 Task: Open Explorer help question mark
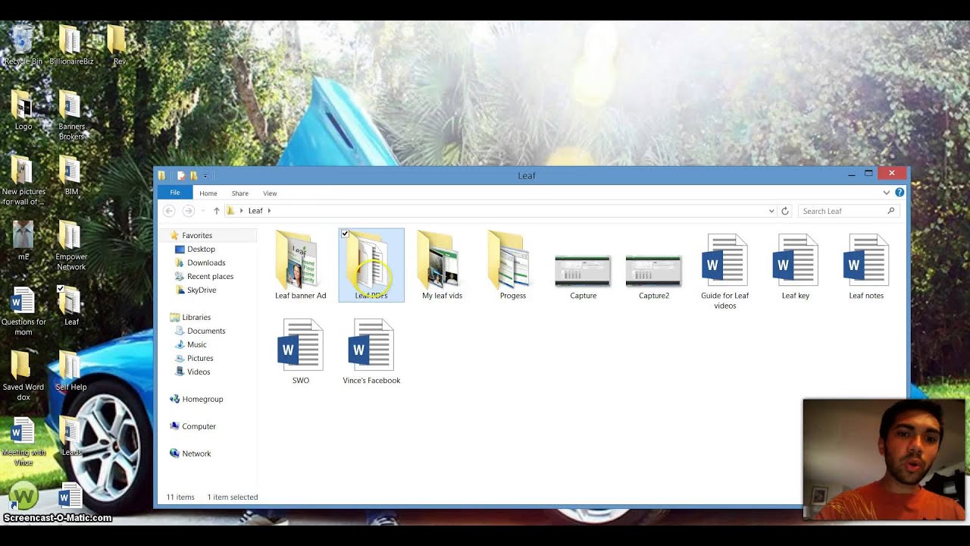coord(900,193)
